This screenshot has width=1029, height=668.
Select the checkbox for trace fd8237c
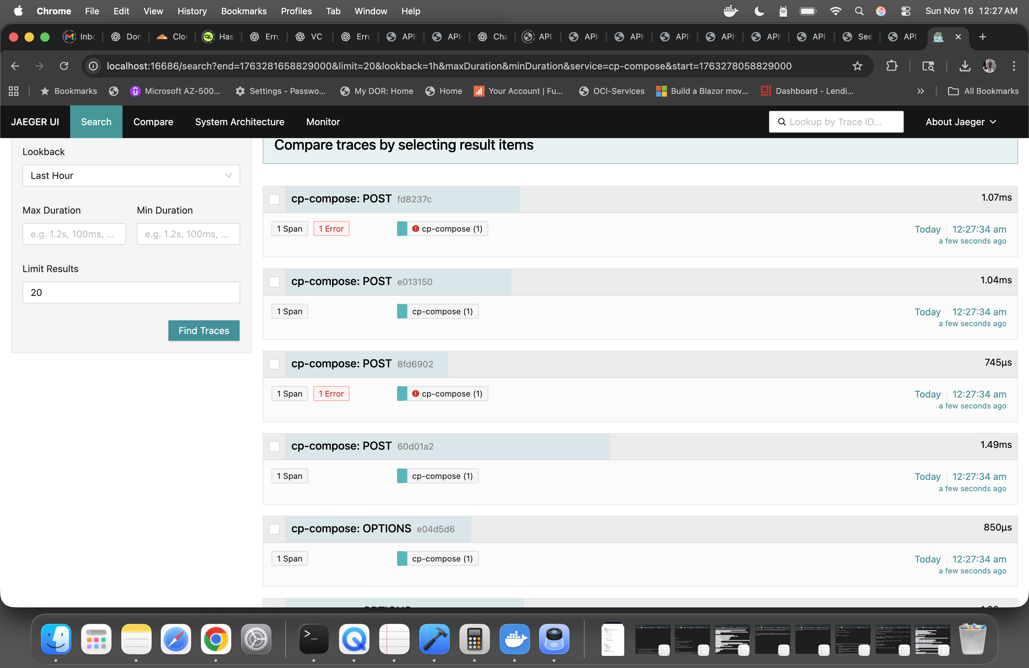[275, 199]
